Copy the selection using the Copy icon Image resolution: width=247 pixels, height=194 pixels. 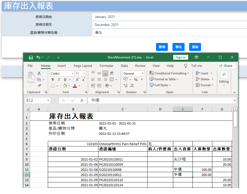(x=39, y=80)
